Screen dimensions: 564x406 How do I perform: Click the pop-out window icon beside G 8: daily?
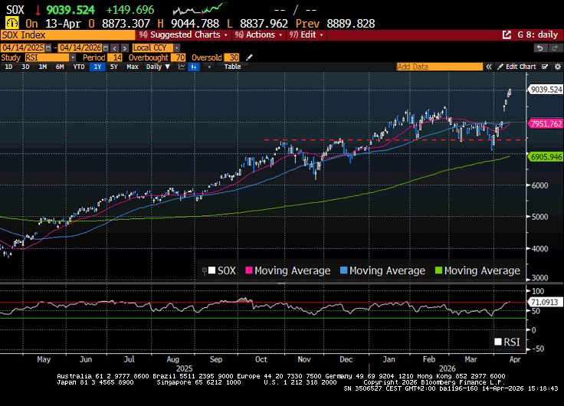point(506,34)
